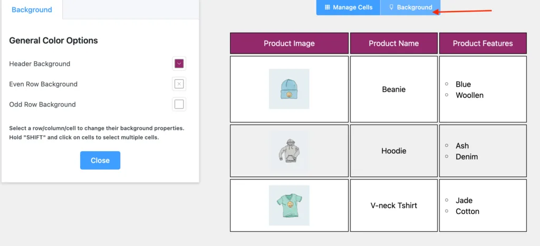Select the V-neck Tshirt name cell
The image size is (540, 246).
coord(394,205)
